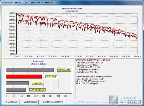Image resolution: width=144 pixels, height=106 pixels.
Task: Click 'Lower is better for CPU' note
Action: coord(94,77)
